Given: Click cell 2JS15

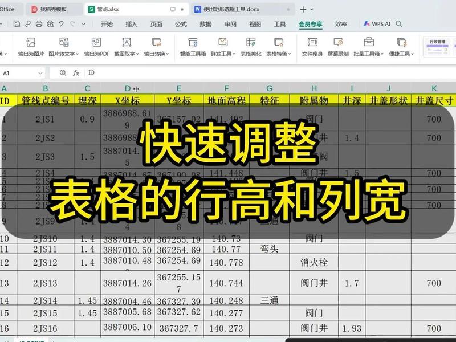Looking at the screenshot, I should pyautogui.click(x=46, y=313).
